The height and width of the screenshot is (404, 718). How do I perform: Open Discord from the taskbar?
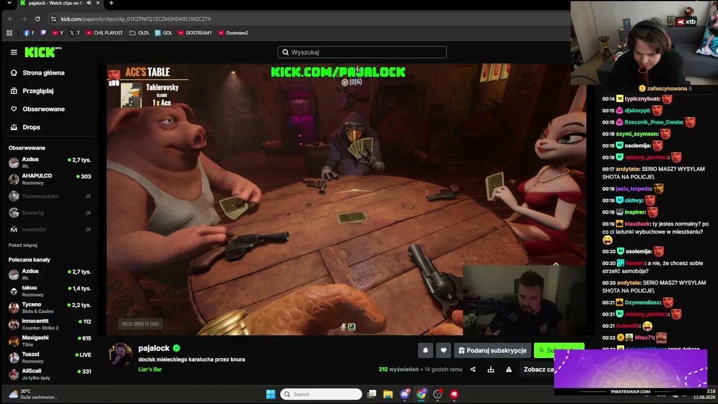(x=405, y=394)
